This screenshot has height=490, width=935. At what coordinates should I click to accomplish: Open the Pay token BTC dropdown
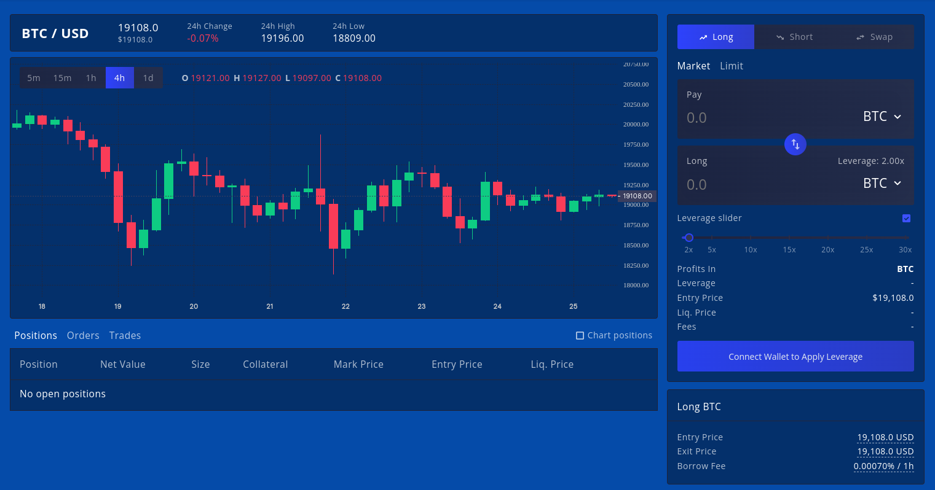coord(882,117)
